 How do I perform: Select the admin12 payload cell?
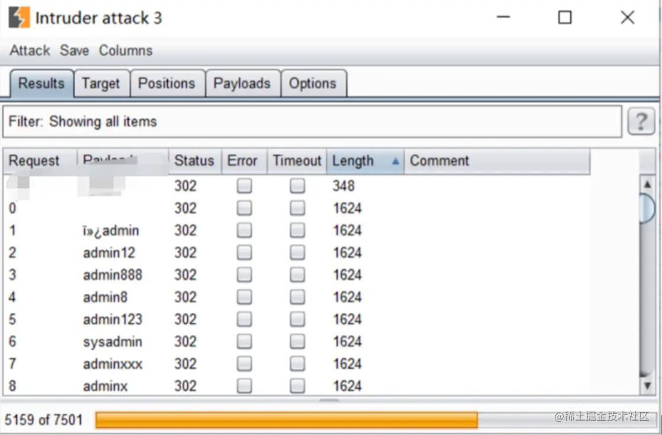coord(109,252)
